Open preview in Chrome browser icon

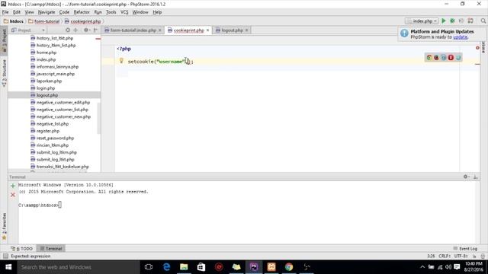coord(429,58)
